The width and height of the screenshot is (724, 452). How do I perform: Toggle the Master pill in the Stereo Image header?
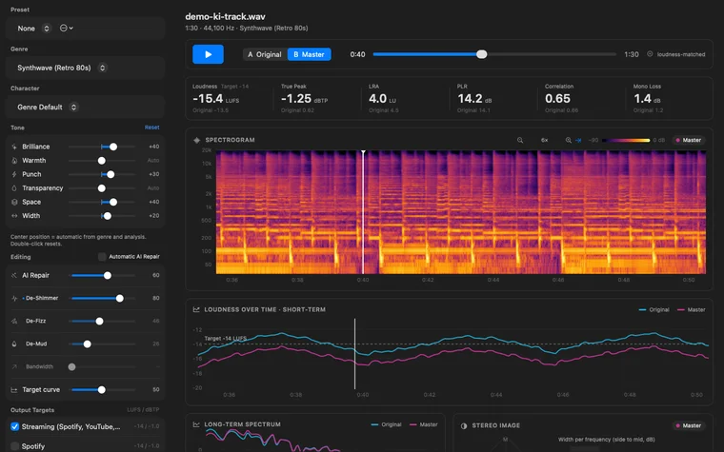coord(689,425)
